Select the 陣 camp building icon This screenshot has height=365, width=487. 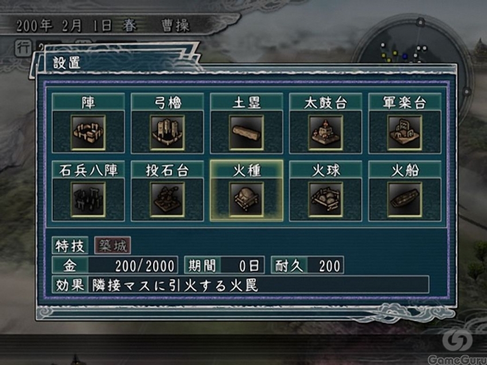(88, 133)
